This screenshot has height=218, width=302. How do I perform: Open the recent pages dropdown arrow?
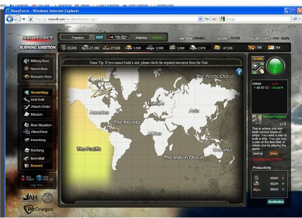point(24,19)
